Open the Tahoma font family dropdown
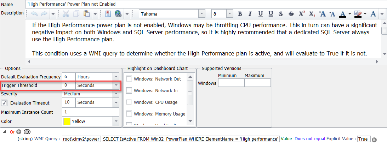The width and height of the screenshot is (387, 148). [x=202, y=14]
